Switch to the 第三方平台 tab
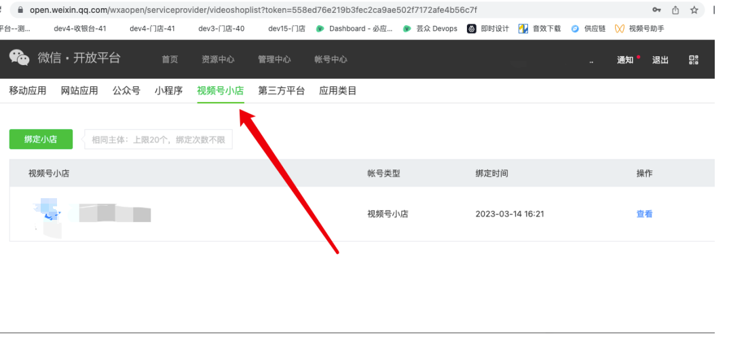The image size is (729, 338). click(281, 91)
